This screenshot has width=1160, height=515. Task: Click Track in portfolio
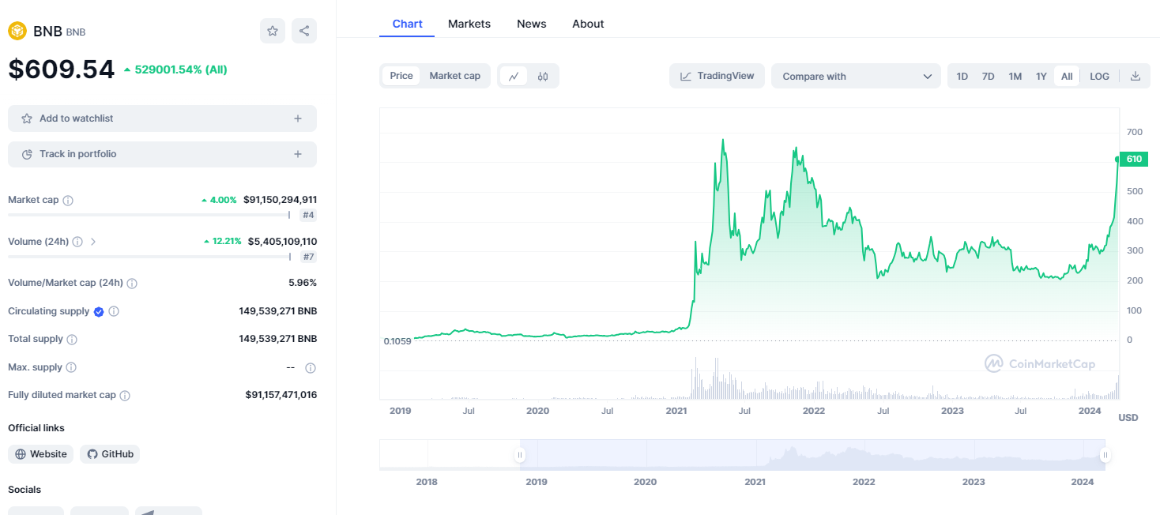click(x=161, y=154)
